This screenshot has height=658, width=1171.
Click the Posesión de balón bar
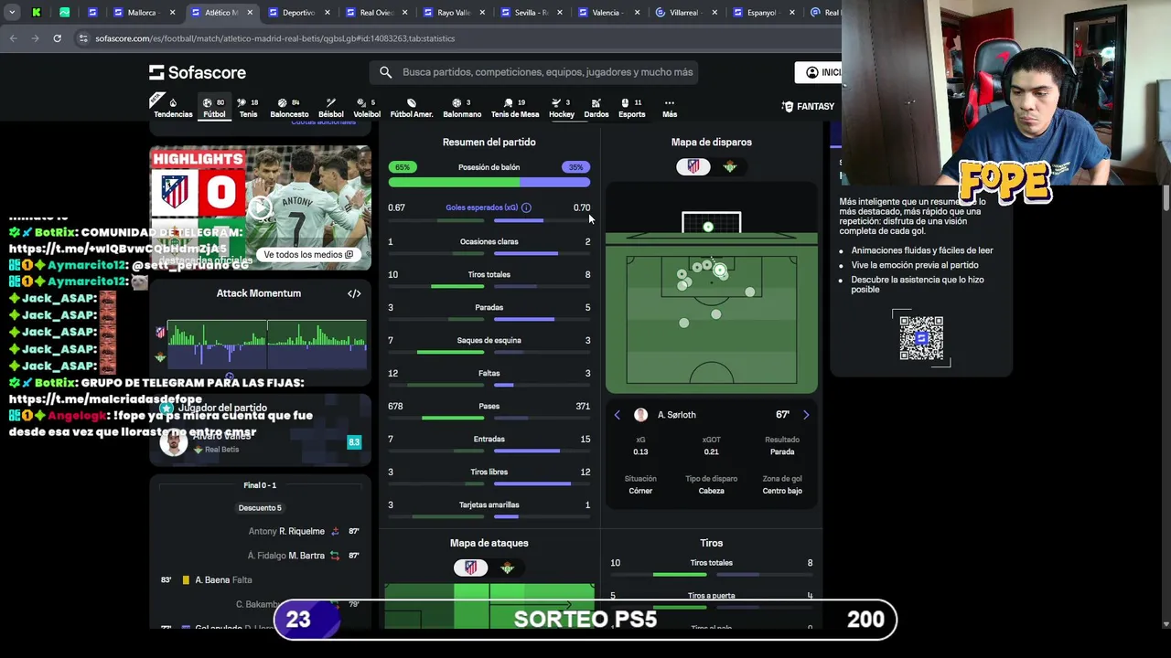pos(489,182)
